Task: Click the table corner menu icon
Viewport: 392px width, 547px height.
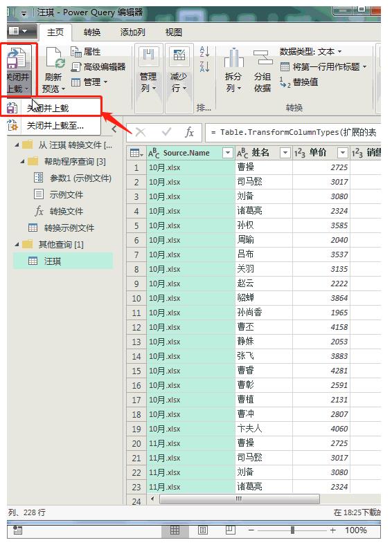Action: click(x=136, y=153)
